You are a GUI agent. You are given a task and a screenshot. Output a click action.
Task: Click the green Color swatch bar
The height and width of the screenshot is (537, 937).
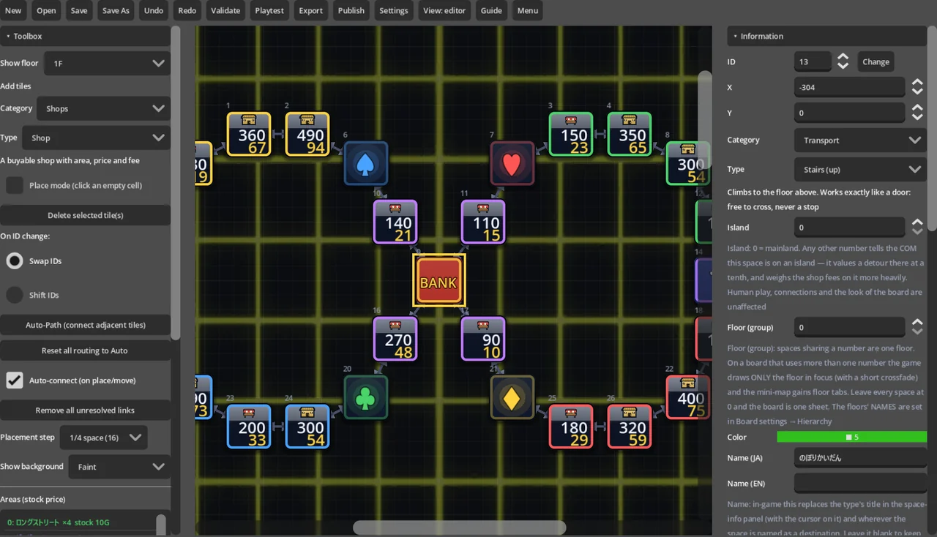(852, 437)
